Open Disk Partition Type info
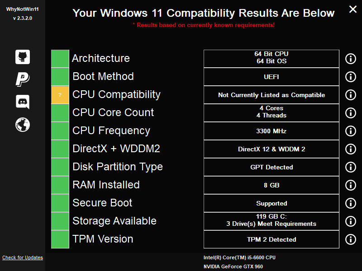This screenshot has height=271, width=362. 350,167
